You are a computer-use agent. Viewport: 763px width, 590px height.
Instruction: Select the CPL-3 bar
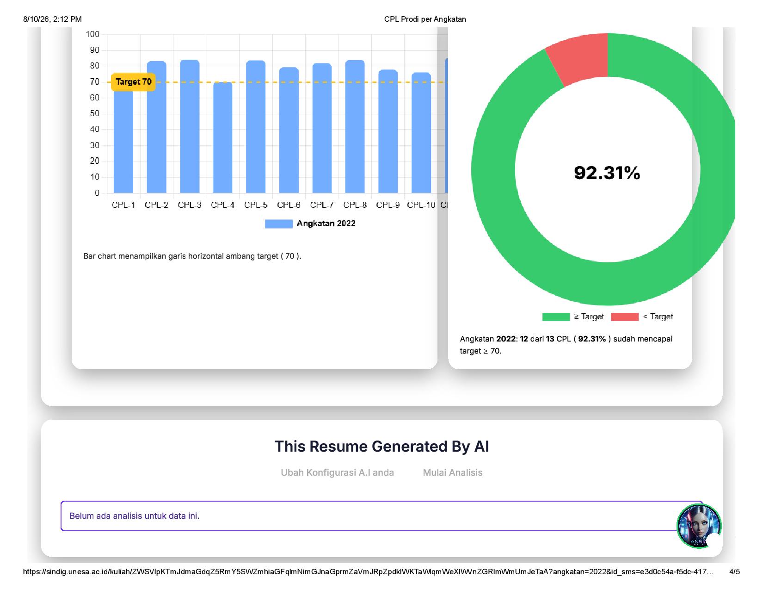pyautogui.click(x=190, y=126)
